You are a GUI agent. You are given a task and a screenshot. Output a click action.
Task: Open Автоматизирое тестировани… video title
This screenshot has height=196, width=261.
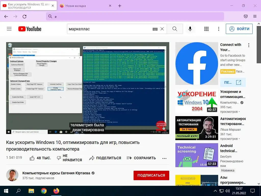[233, 121]
